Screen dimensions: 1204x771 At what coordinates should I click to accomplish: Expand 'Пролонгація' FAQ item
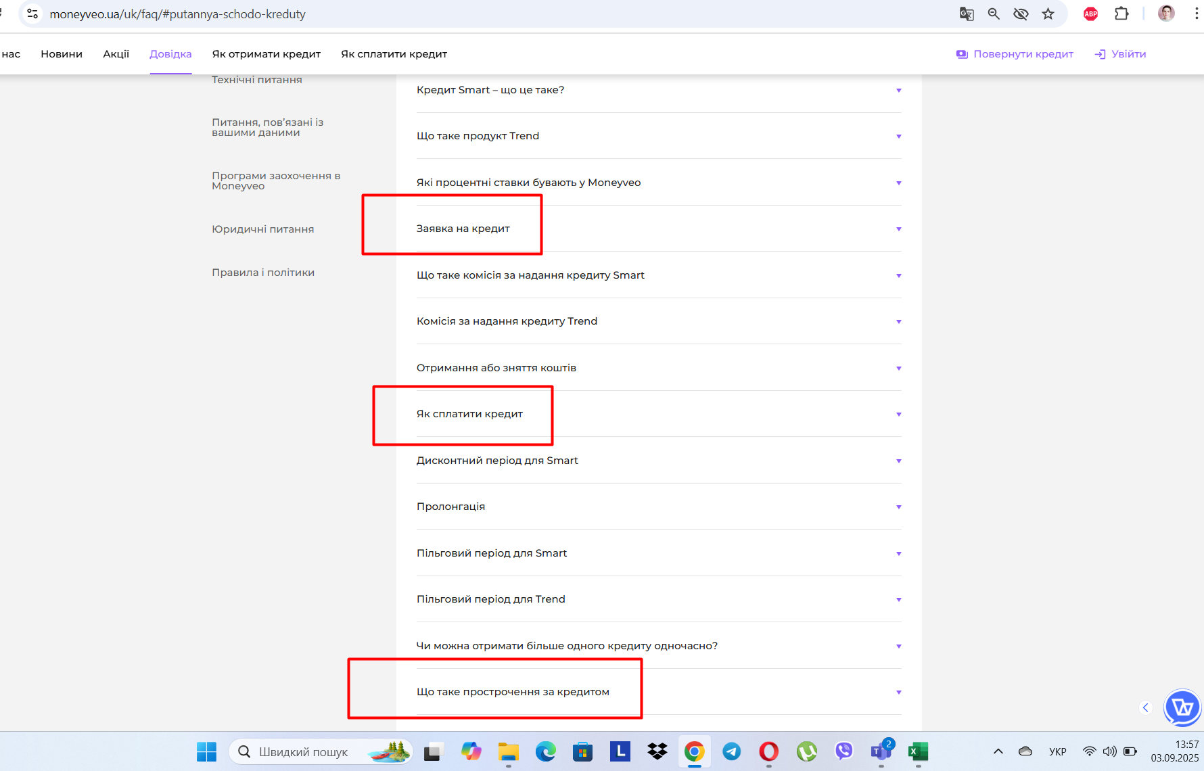click(659, 507)
